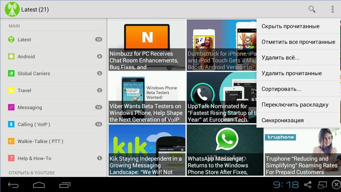
Task: Open Сортировать... menu option
Action: (298, 89)
